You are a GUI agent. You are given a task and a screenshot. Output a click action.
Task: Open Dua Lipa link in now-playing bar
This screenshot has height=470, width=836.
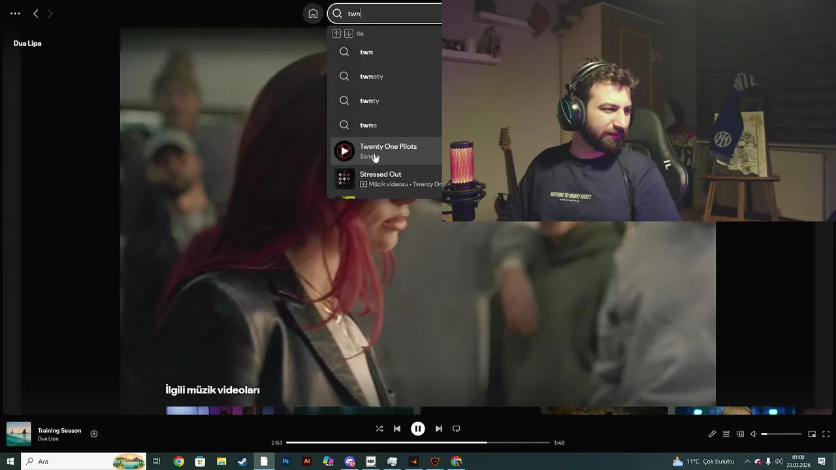48,439
